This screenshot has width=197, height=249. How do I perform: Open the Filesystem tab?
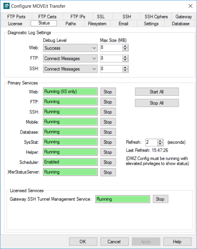97,24
